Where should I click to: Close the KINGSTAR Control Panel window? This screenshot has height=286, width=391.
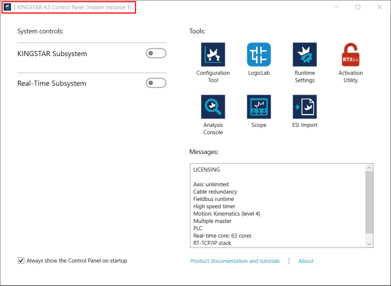point(379,7)
